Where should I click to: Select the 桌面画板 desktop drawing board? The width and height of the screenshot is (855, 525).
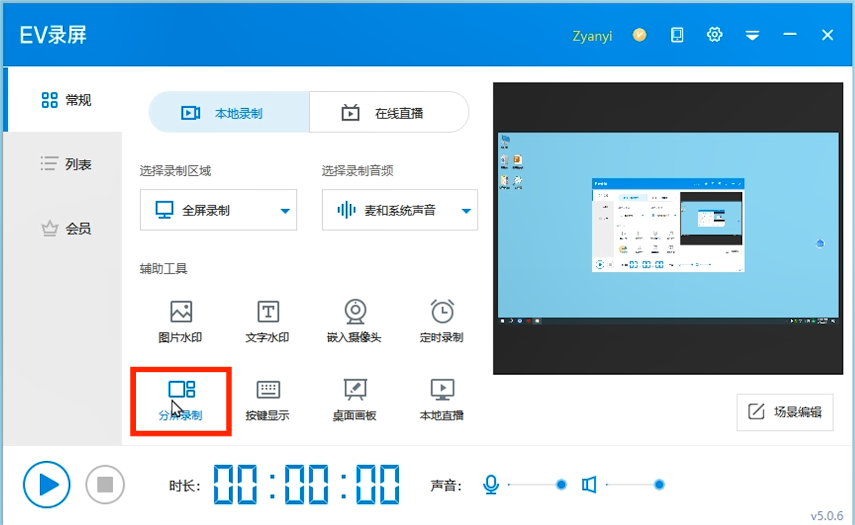click(355, 400)
